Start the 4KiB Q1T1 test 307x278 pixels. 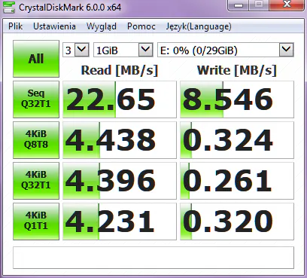pos(36,221)
